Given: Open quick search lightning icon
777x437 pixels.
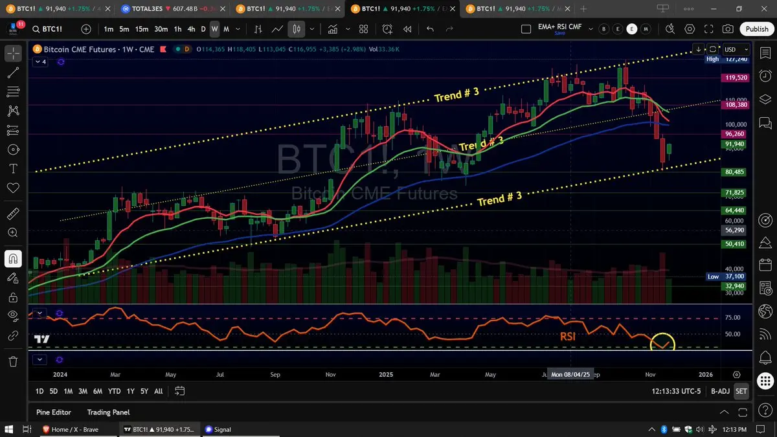Looking at the screenshot, I should (670, 29).
